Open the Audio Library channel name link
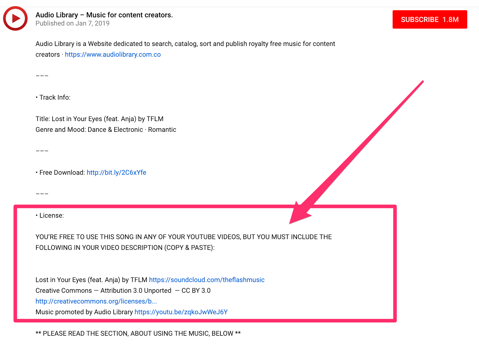Viewport: 479px width, 349px height. click(x=104, y=15)
